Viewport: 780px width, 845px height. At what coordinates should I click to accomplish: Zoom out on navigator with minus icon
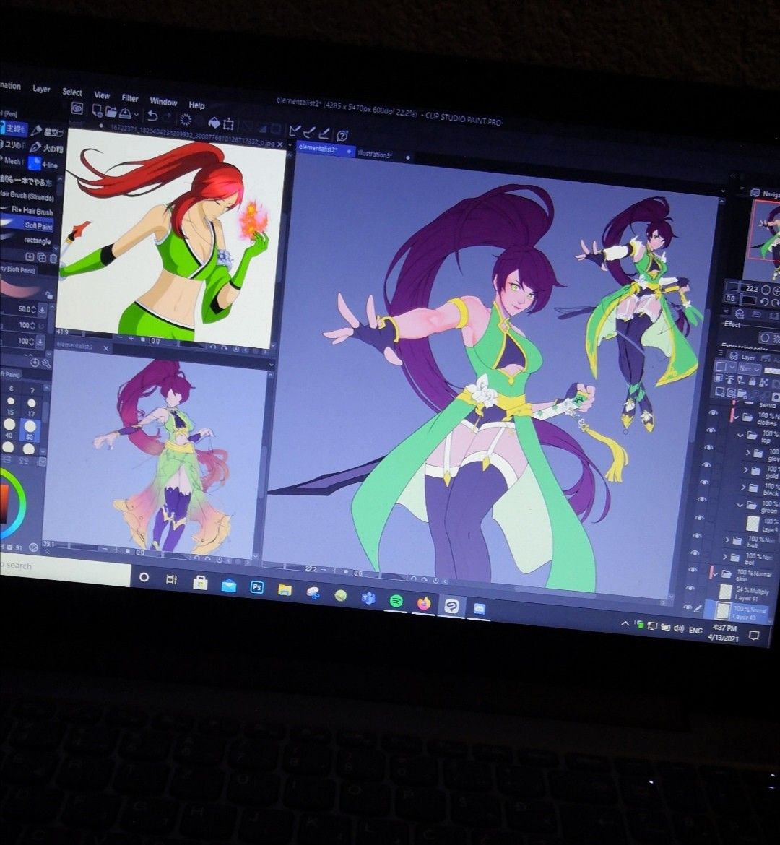(x=766, y=290)
